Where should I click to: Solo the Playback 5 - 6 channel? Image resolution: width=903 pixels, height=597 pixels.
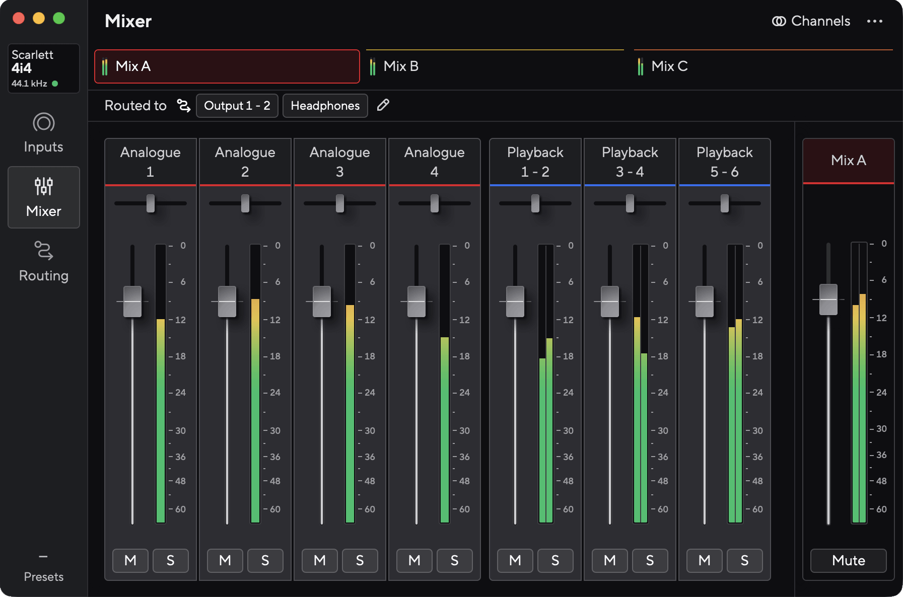click(745, 561)
